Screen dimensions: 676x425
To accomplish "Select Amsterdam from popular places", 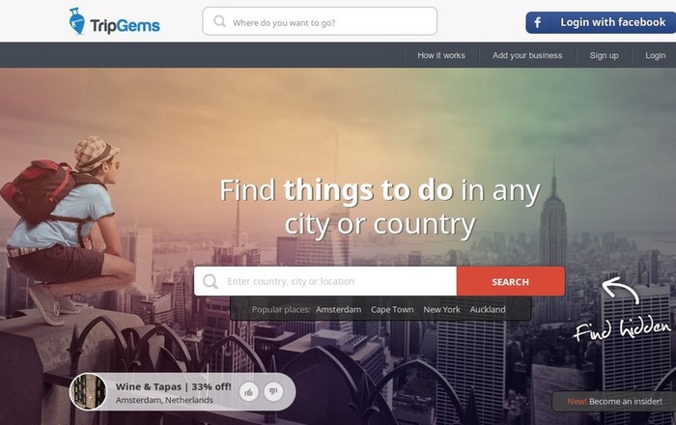I will click(338, 309).
